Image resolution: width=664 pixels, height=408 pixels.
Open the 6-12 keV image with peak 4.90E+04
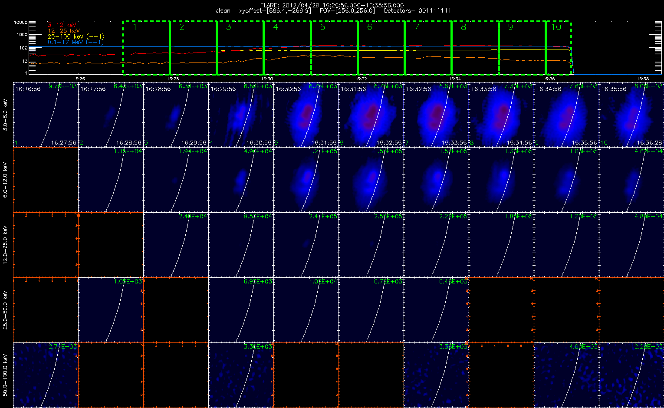[241, 180]
